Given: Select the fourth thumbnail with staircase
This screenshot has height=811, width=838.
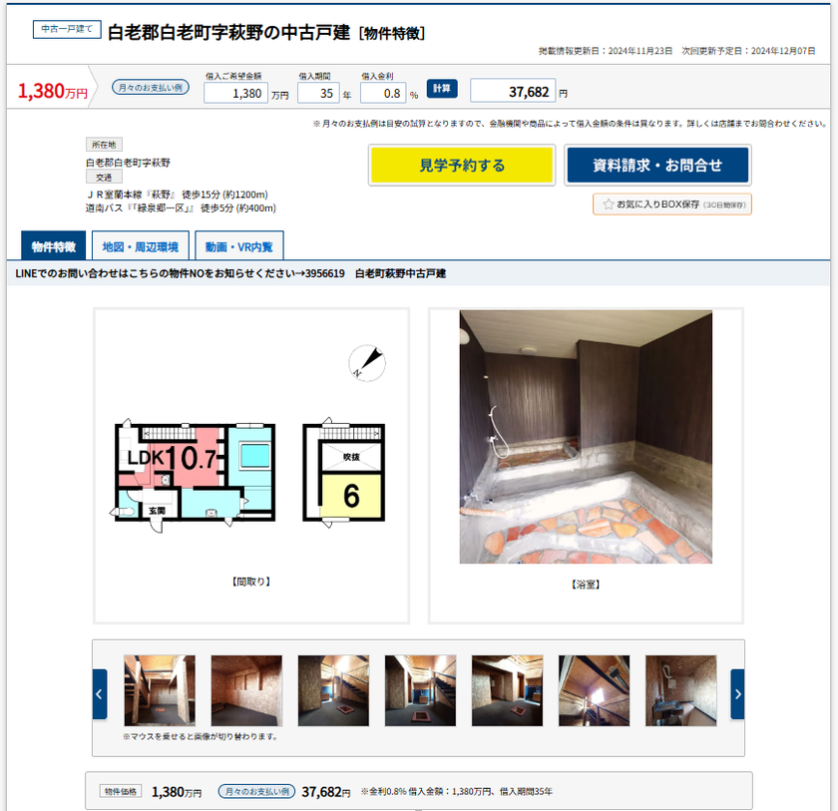Looking at the screenshot, I should 421,690.
